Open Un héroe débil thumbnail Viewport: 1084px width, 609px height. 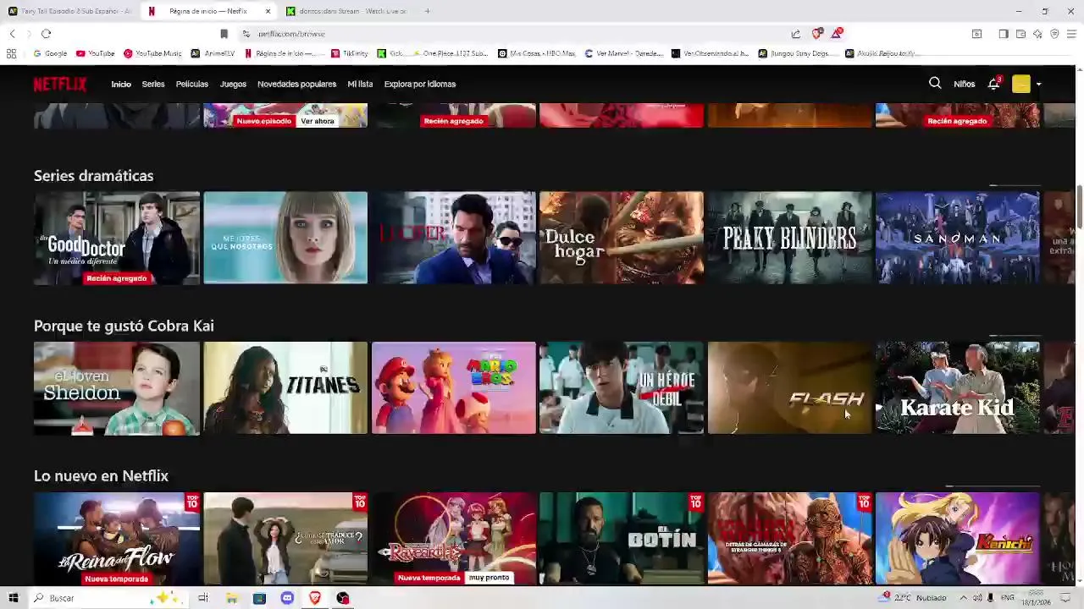point(622,388)
